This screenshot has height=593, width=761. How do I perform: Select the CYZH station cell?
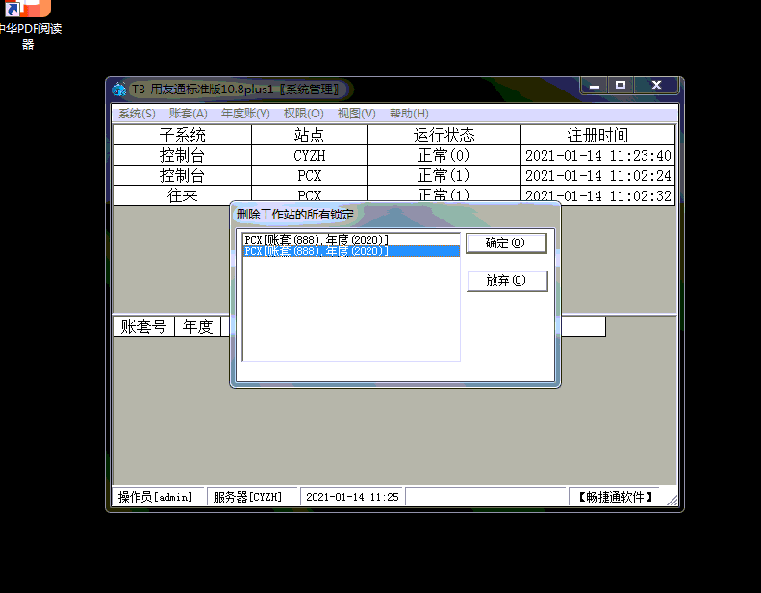point(309,155)
